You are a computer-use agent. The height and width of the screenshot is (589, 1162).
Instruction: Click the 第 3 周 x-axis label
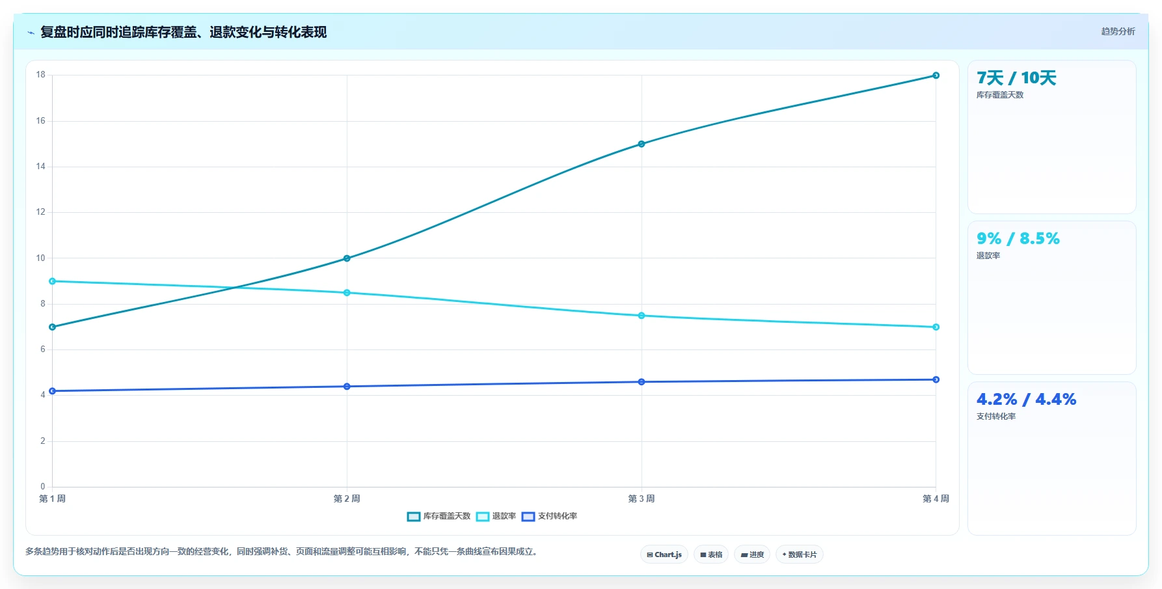click(642, 499)
